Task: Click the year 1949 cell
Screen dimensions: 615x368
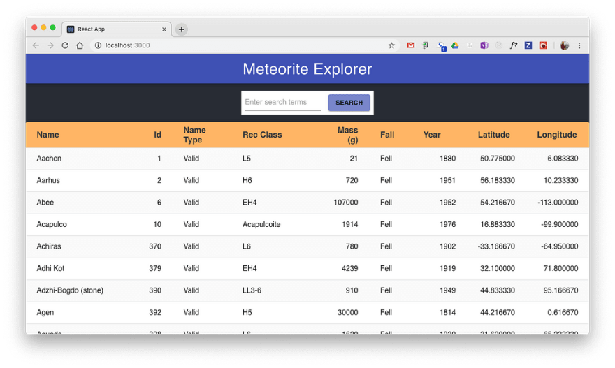Action: pos(447,290)
